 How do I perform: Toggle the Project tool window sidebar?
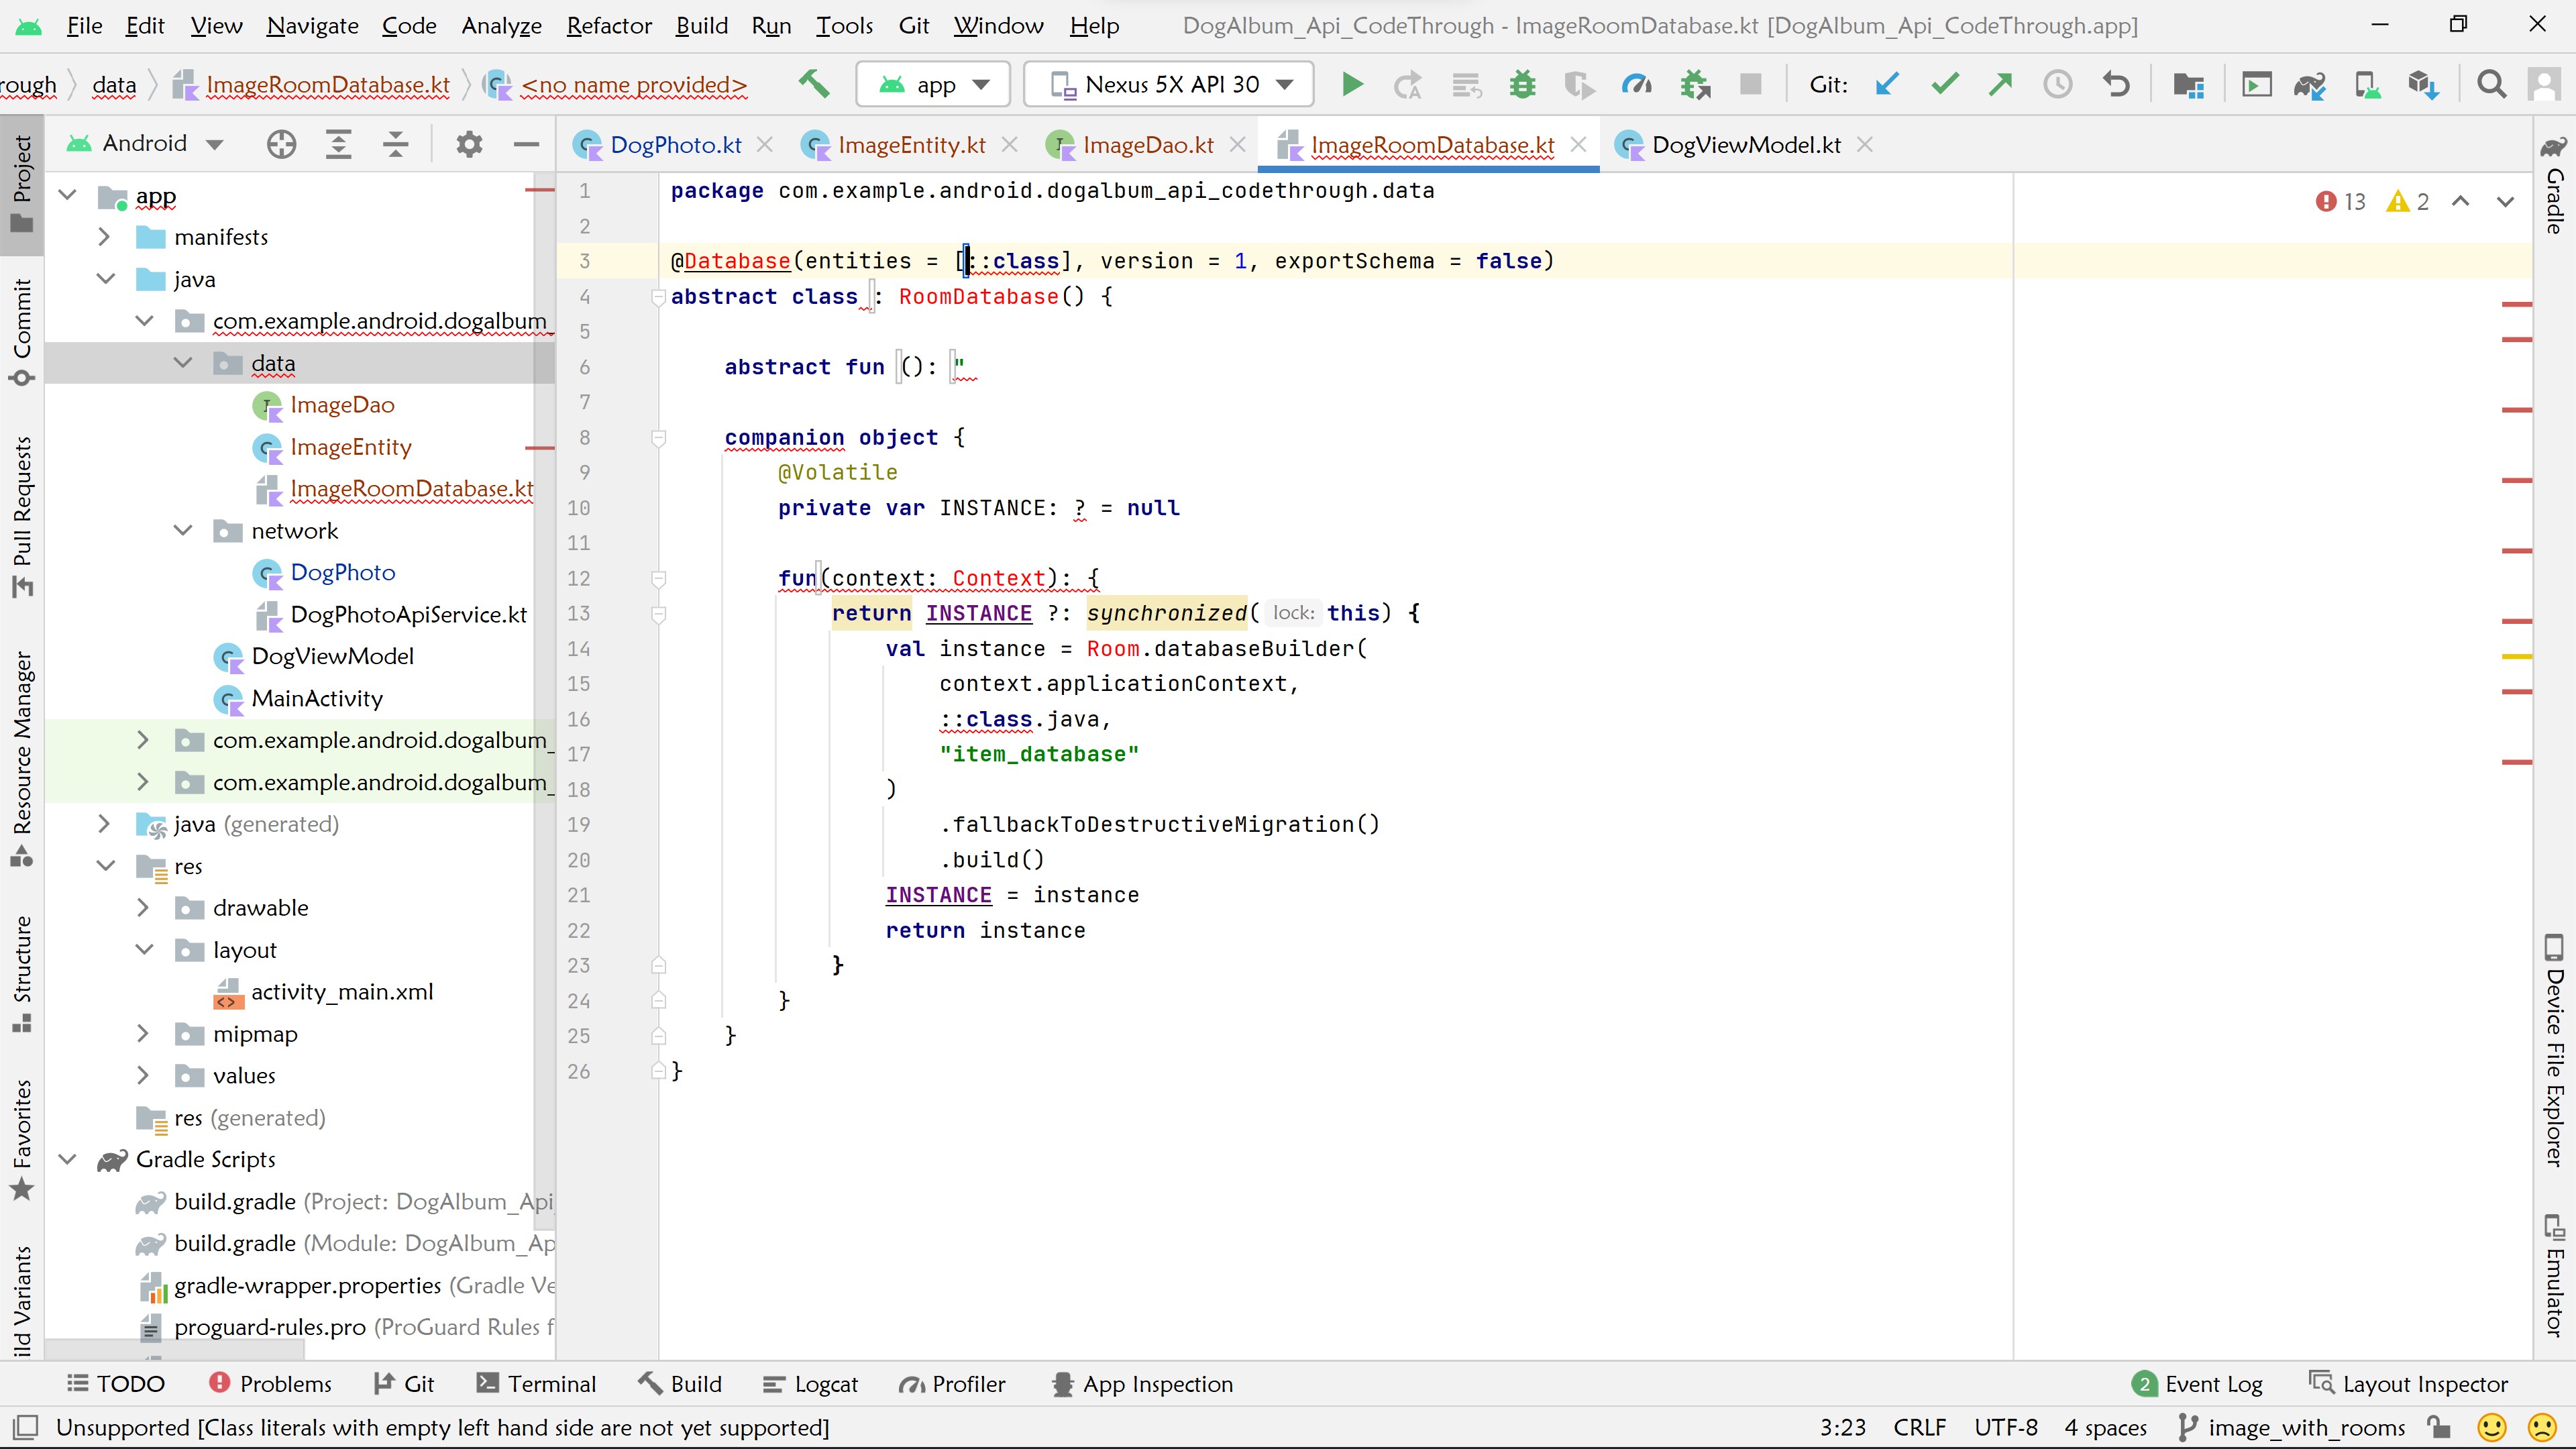tap(22, 180)
